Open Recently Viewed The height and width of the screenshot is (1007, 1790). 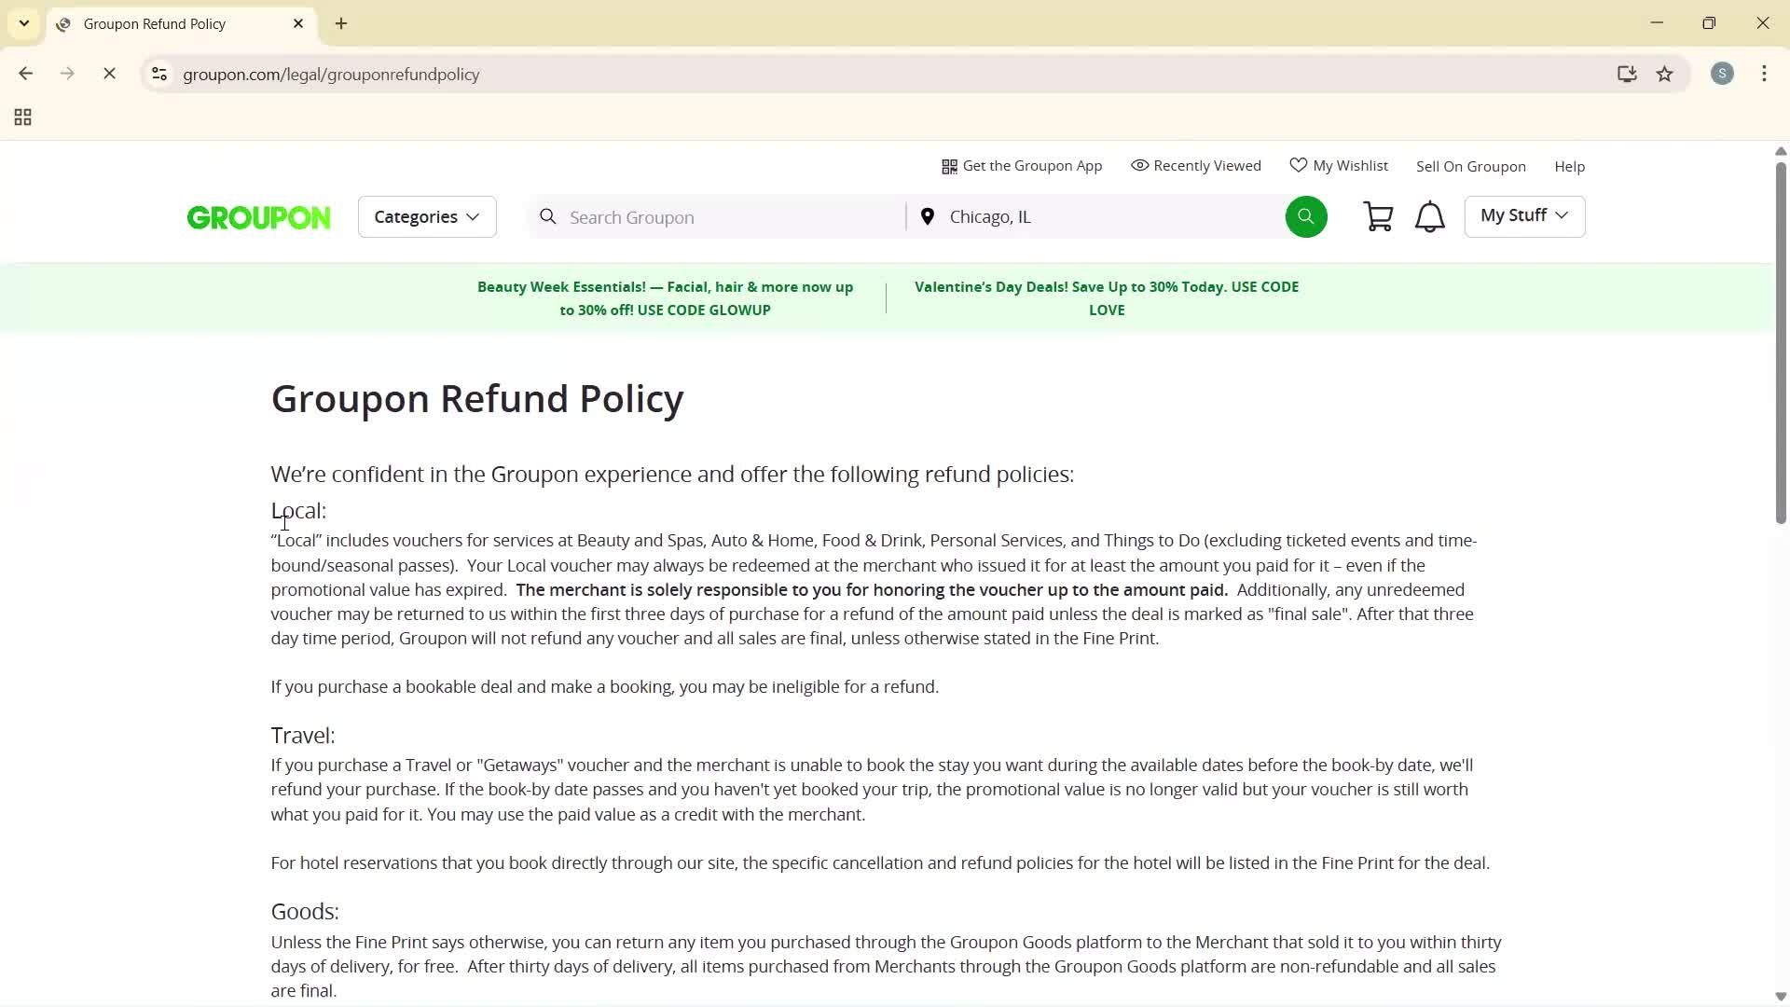[1196, 165]
